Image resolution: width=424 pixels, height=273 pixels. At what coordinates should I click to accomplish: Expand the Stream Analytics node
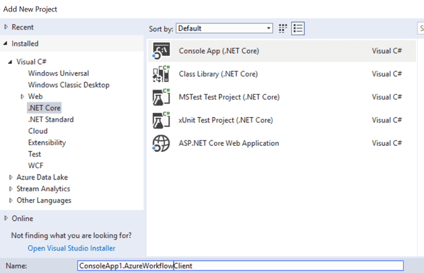coord(11,189)
